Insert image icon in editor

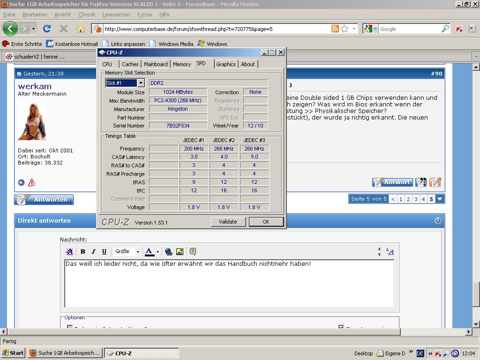click(x=180, y=252)
